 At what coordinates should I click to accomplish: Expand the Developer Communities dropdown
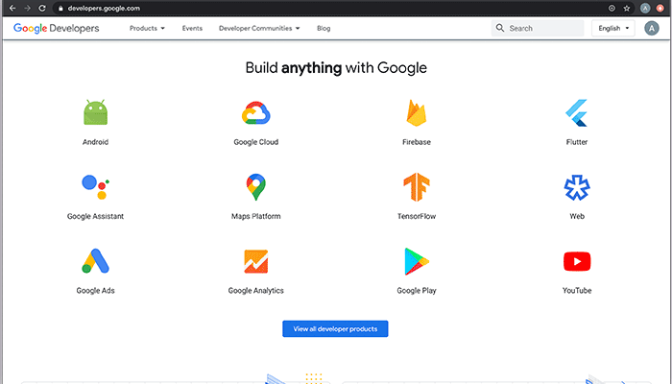tap(259, 29)
